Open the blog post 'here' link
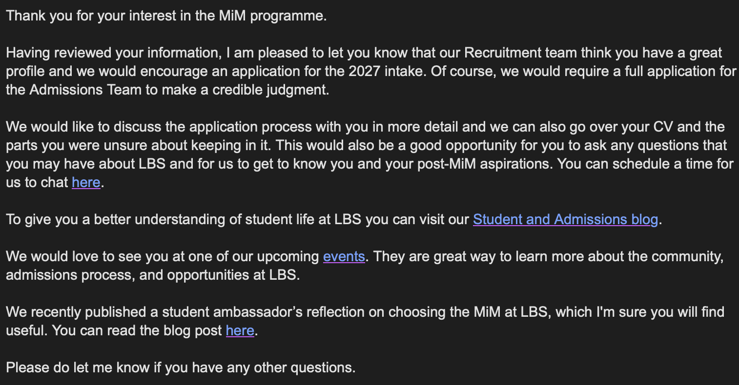The height and width of the screenshot is (385, 739). point(240,330)
